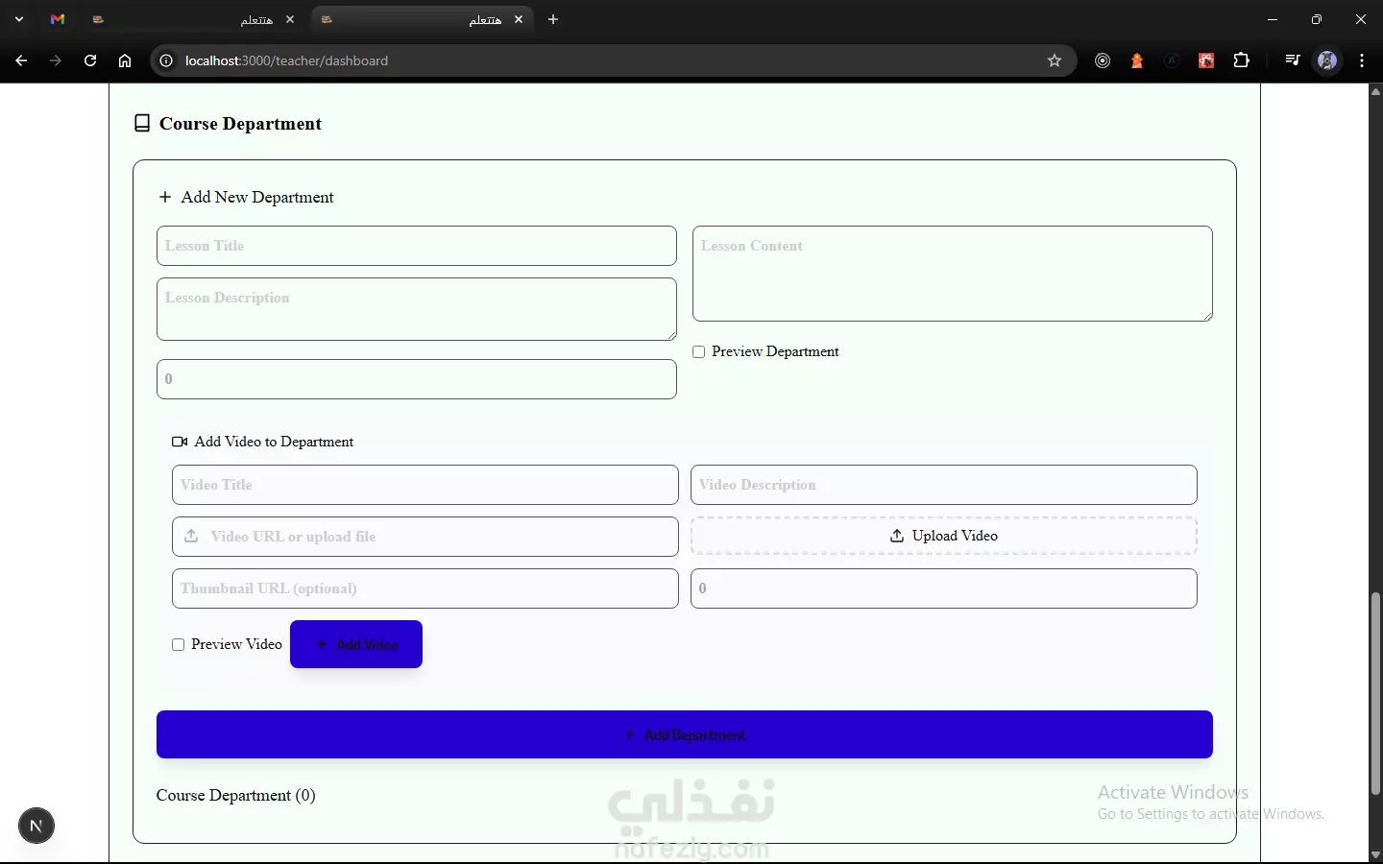
Task: Click the 'Course Department (0)' text
Action: click(236, 795)
